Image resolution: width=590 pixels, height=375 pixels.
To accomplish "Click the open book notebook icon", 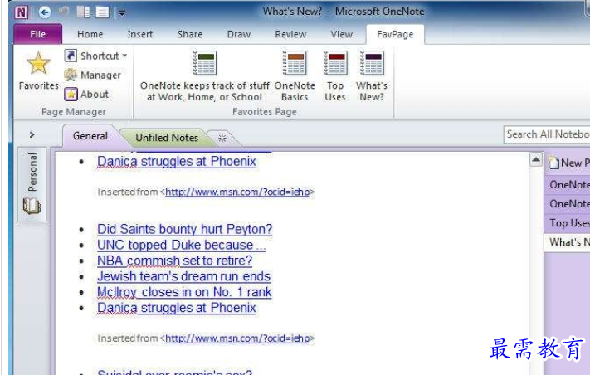I will point(32,206).
